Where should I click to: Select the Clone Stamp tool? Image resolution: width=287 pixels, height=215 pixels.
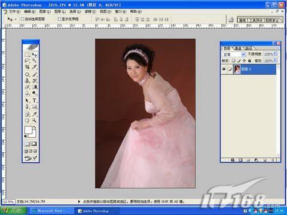(x=28, y=81)
